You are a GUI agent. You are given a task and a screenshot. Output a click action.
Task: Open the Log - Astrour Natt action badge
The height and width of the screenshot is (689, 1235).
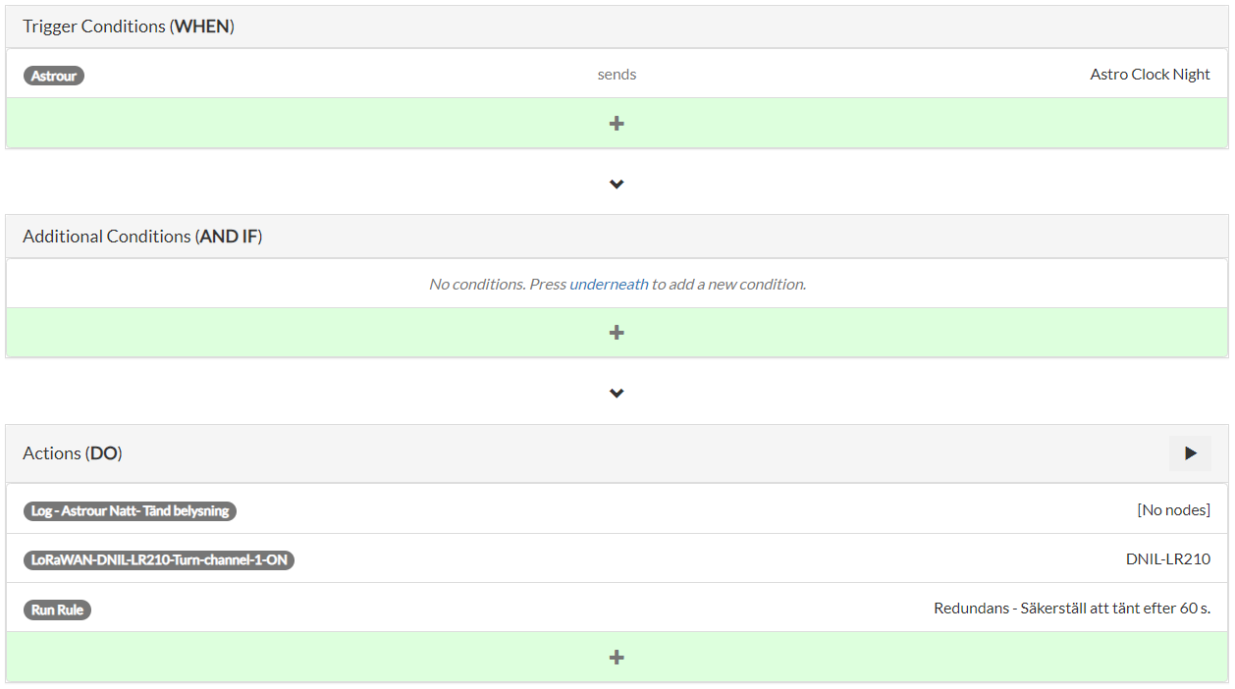[x=130, y=511]
